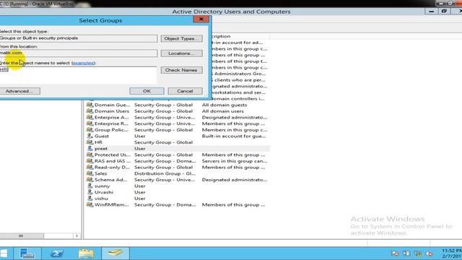Click the object names entry field
462x260 pixels.
click(x=78, y=75)
